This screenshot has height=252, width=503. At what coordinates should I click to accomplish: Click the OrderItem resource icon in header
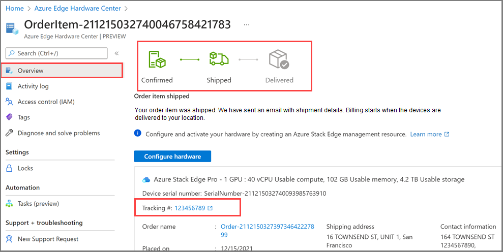pos(12,28)
